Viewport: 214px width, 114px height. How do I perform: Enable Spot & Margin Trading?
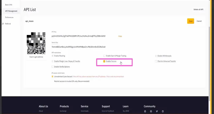[104, 56]
